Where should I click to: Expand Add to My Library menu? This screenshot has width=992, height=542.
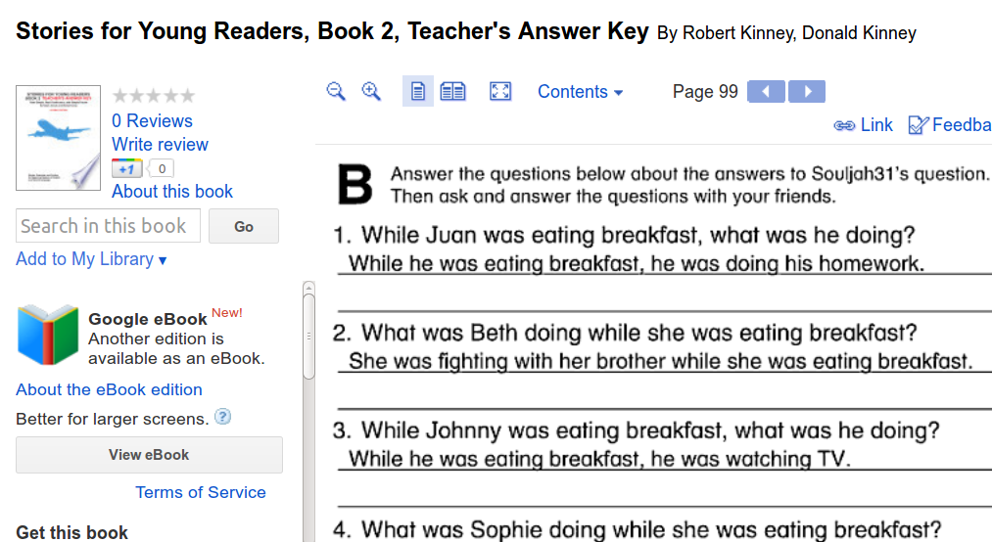click(91, 259)
